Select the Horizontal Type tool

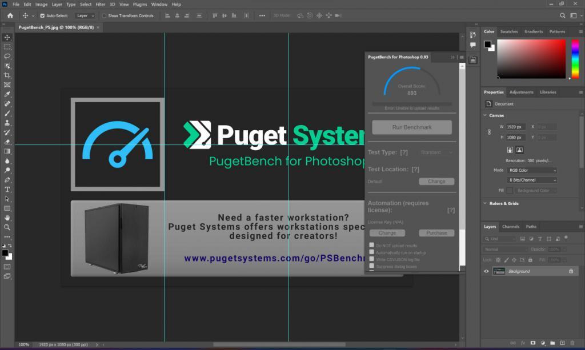coord(7,190)
